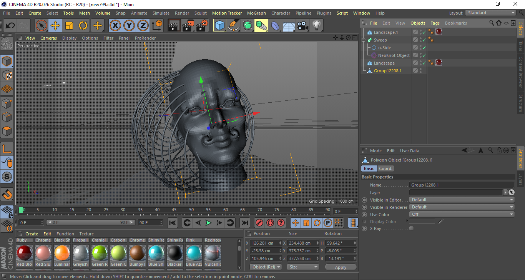Click the timeline at frame 45
This screenshot has width=525, height=280.
(x=174, y=210)
